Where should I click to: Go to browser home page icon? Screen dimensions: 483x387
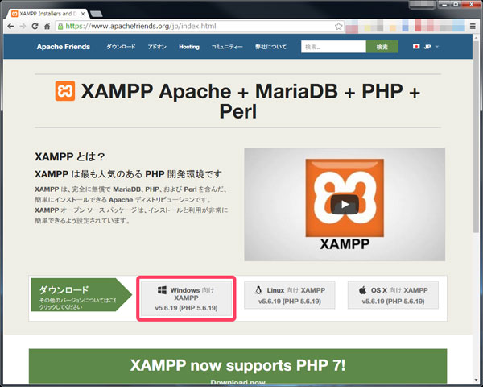click(x=47, y=27)
